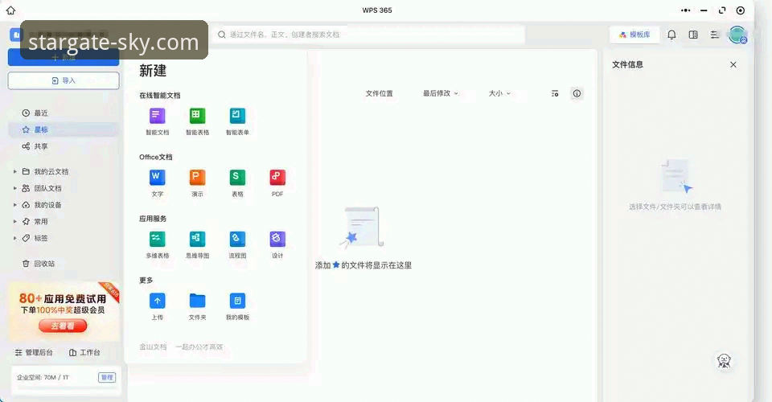Click the home icon in title bar
The image size is (772, 402).
[10, 10]
